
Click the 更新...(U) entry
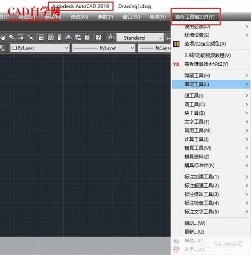[211, 232]
